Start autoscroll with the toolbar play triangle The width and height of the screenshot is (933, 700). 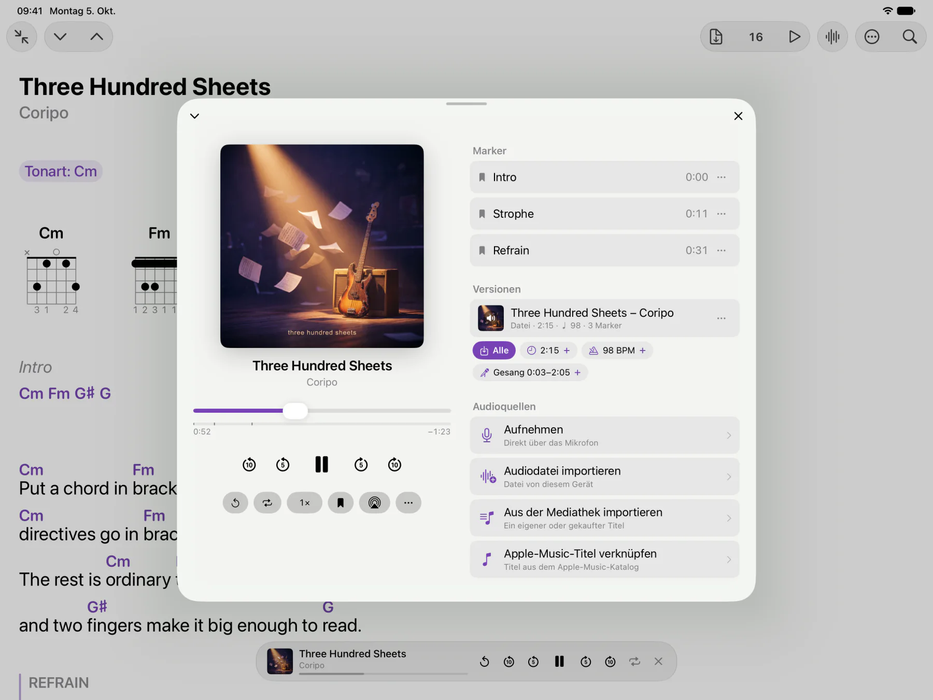794,37
